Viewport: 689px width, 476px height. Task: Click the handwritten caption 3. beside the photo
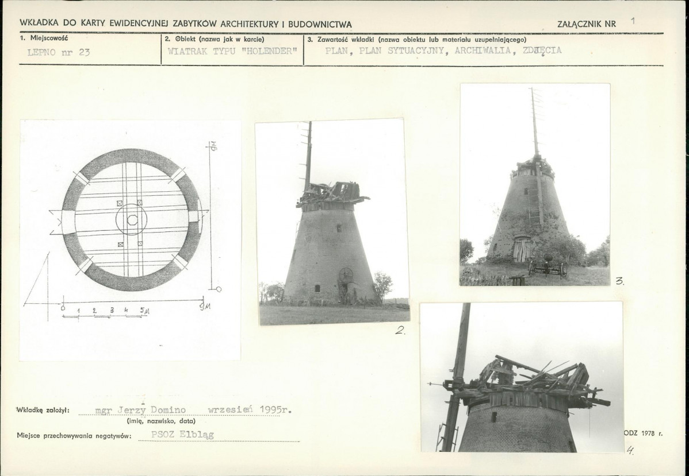[619, 281]
